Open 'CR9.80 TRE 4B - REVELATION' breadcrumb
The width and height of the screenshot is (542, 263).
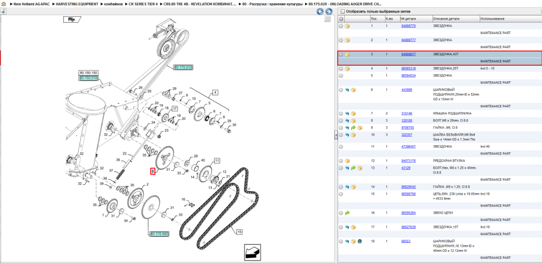200,4
